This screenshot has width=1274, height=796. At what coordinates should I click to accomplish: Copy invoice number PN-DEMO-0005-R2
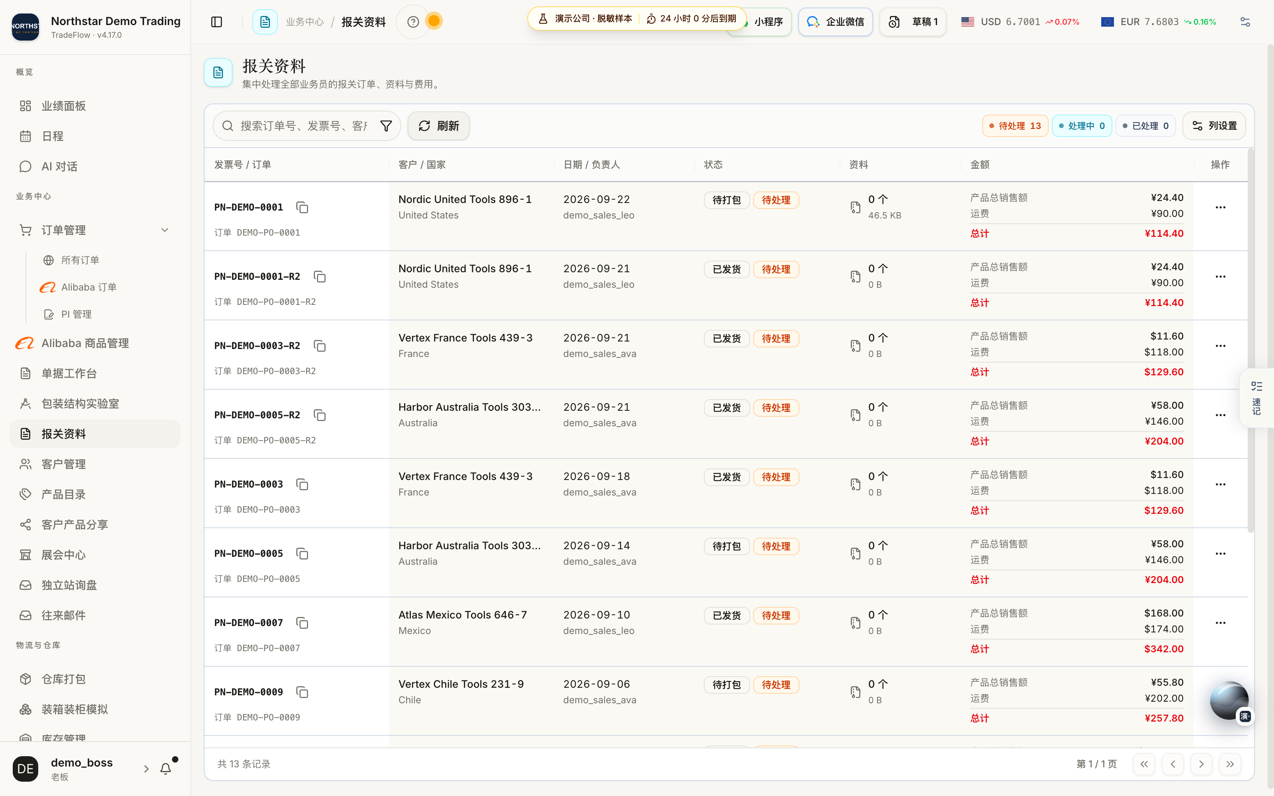(x=320, y=415)
